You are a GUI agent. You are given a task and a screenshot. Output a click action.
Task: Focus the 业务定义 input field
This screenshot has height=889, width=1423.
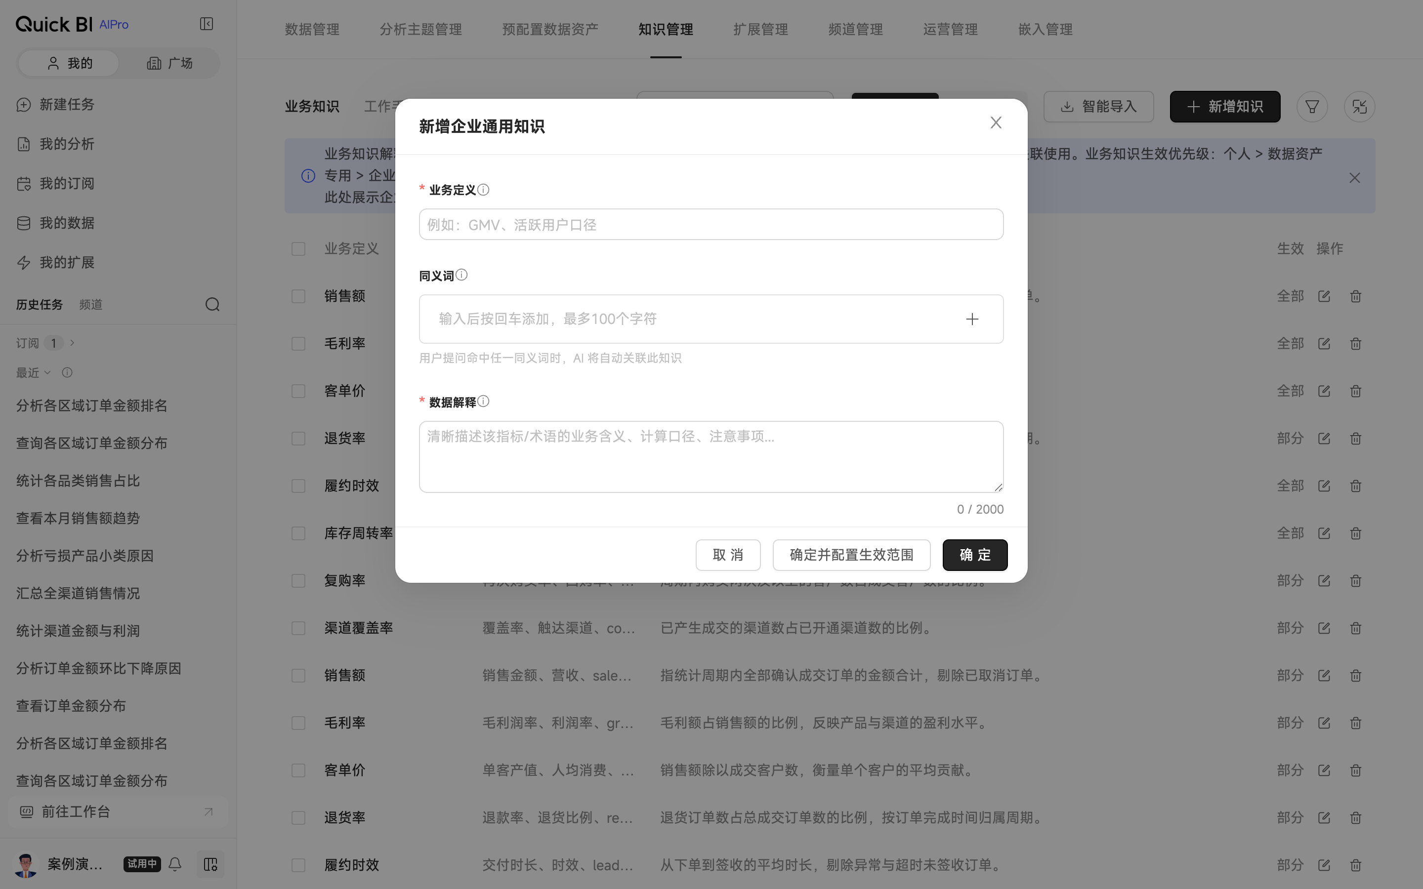pos(711,224)
